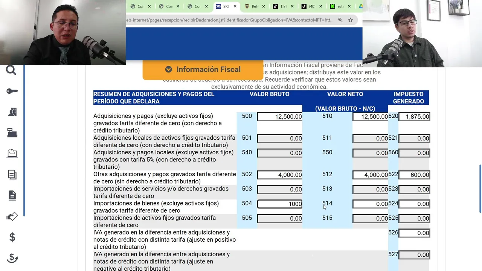The height and width of the screenshot is (271, 482).
Task: Click field 500 with value 12,500.00
Action: [280, 117]
